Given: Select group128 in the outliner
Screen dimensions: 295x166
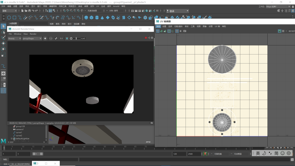Looking at the screenshot, I should click(x=20, y=126).
